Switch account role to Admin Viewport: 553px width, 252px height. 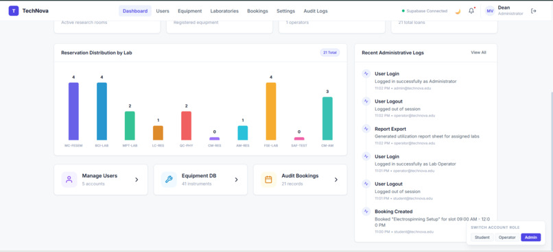point(531,237)
